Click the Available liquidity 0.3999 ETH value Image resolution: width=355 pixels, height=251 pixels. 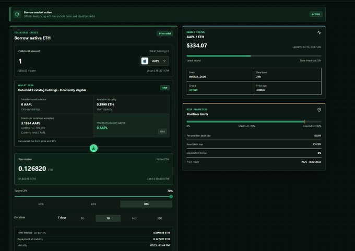(x=105, y=104)
